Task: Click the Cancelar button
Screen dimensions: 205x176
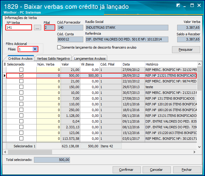Action: 157,170
